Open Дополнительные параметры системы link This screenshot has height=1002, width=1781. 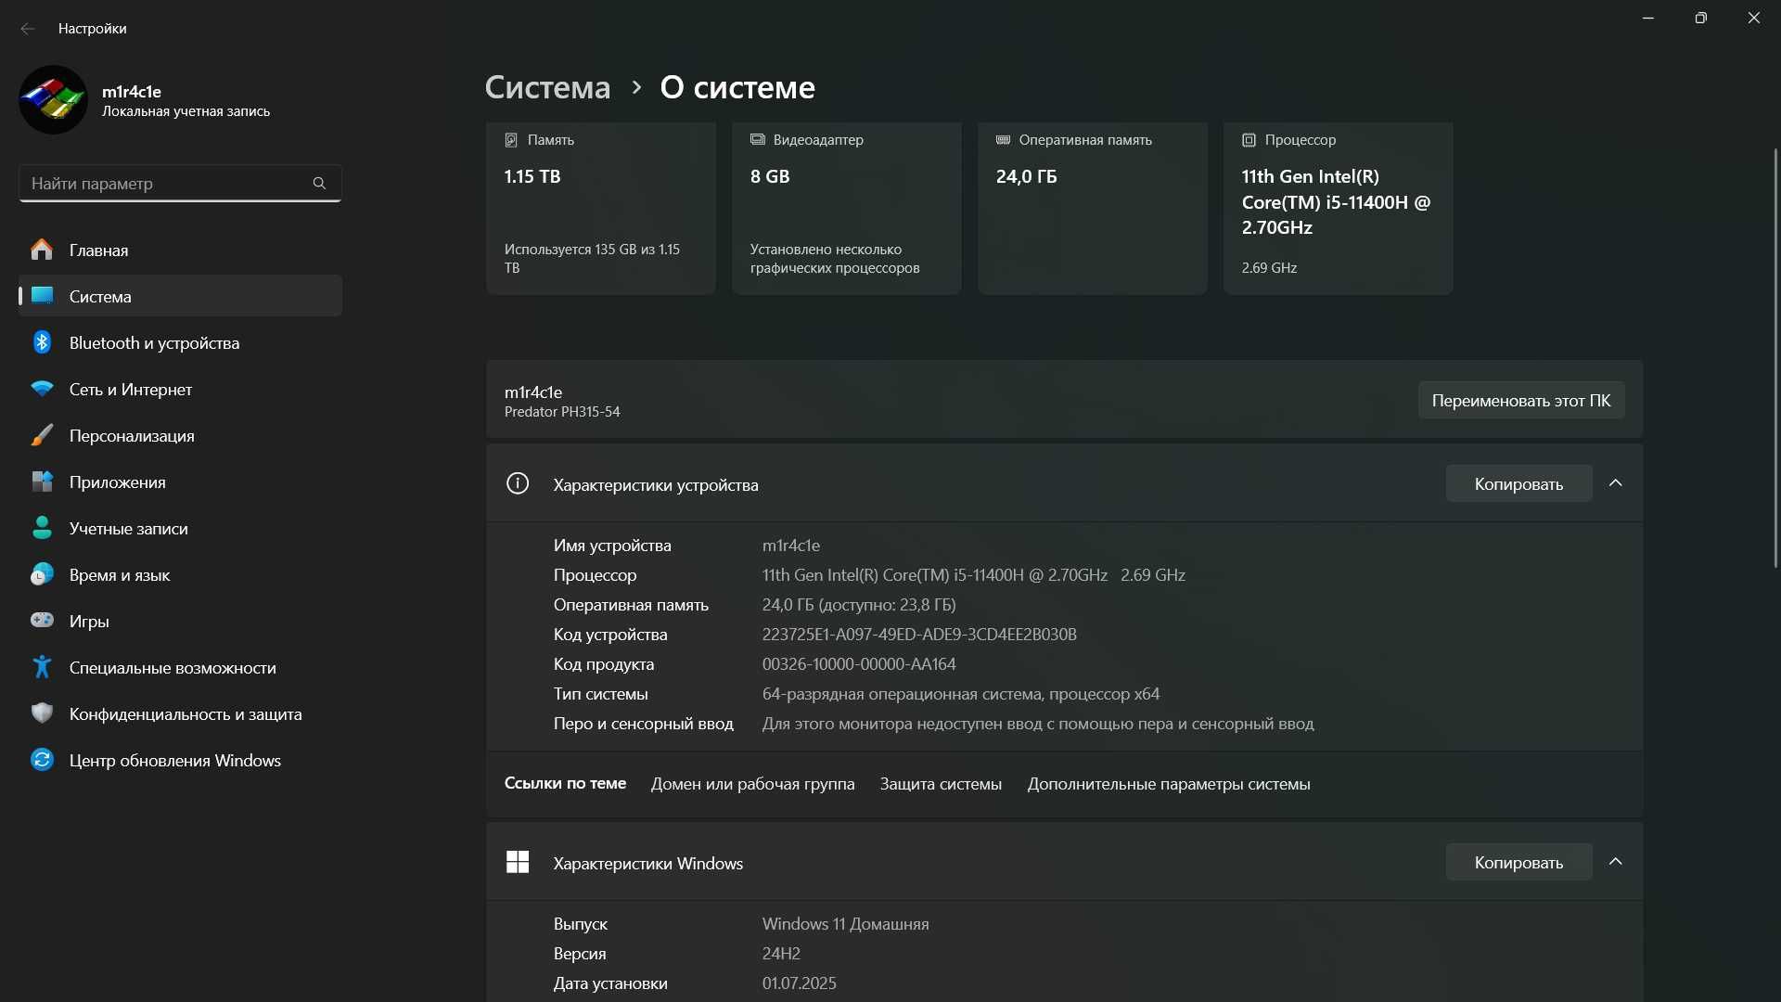pos(1169,784)
